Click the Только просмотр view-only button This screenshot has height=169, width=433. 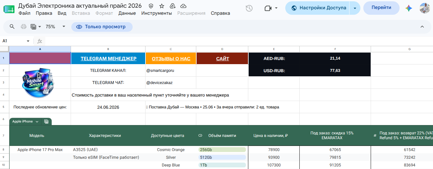[x=102, y=27]
